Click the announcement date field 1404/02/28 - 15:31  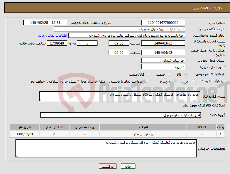45,22
